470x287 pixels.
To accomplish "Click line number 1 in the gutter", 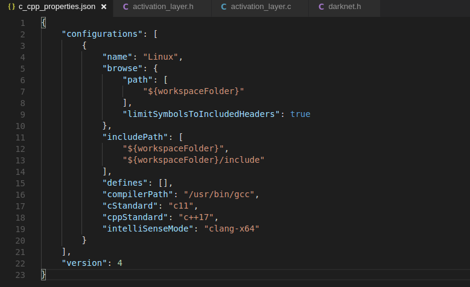I will pos(23,23).
